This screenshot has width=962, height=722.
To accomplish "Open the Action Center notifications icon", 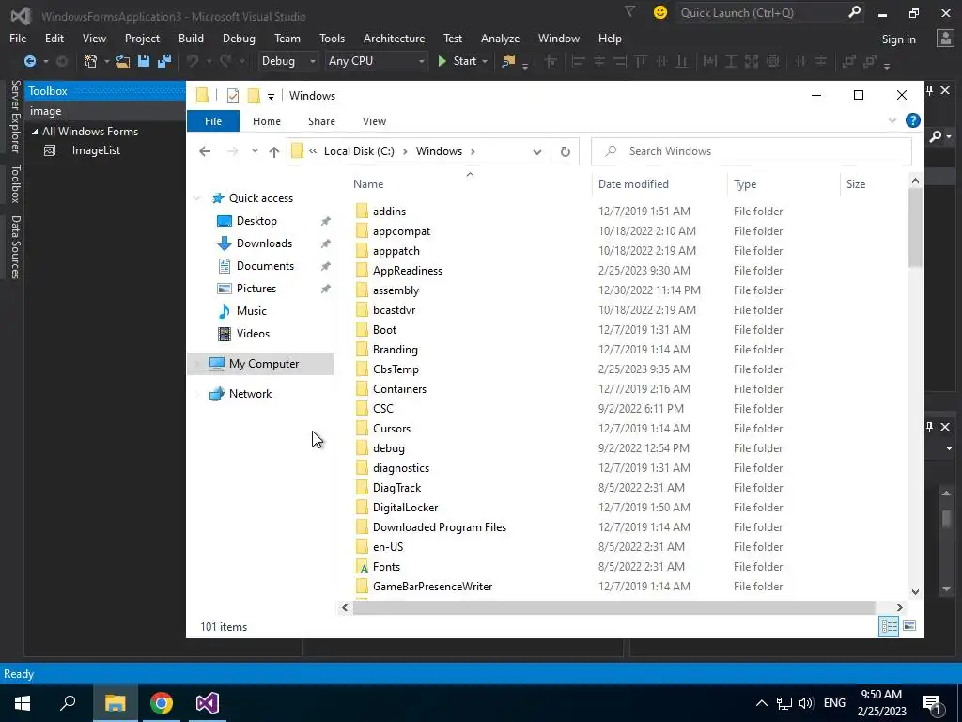I will point(933,704).
